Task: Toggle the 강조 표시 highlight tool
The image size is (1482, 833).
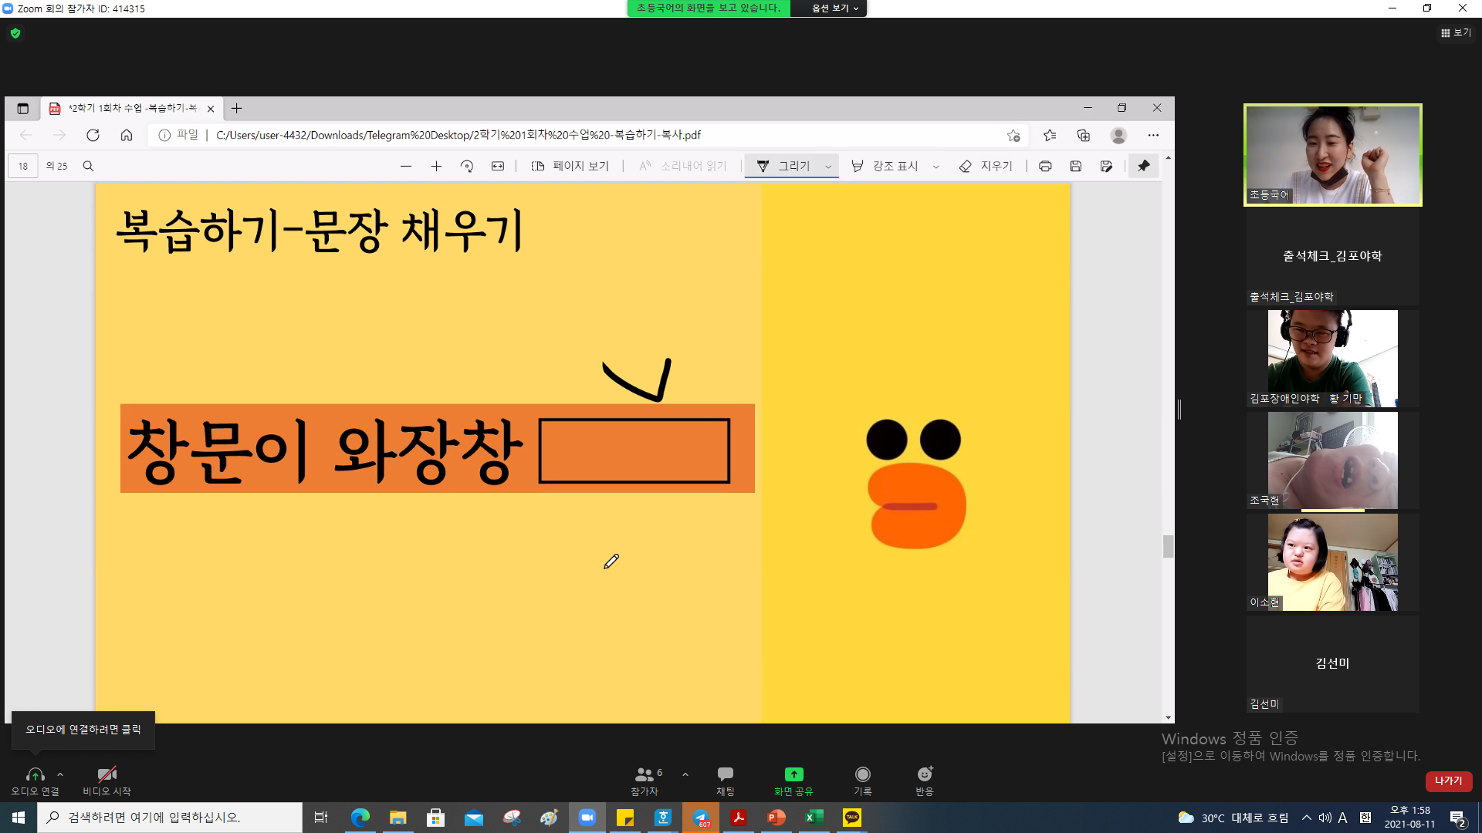Action: click(885, 166)
